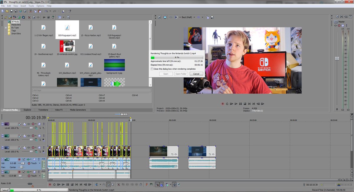Viewport: 354px width, 192px height.
Task: Click the Open project folder icon
Action: [x=7, y=11]
